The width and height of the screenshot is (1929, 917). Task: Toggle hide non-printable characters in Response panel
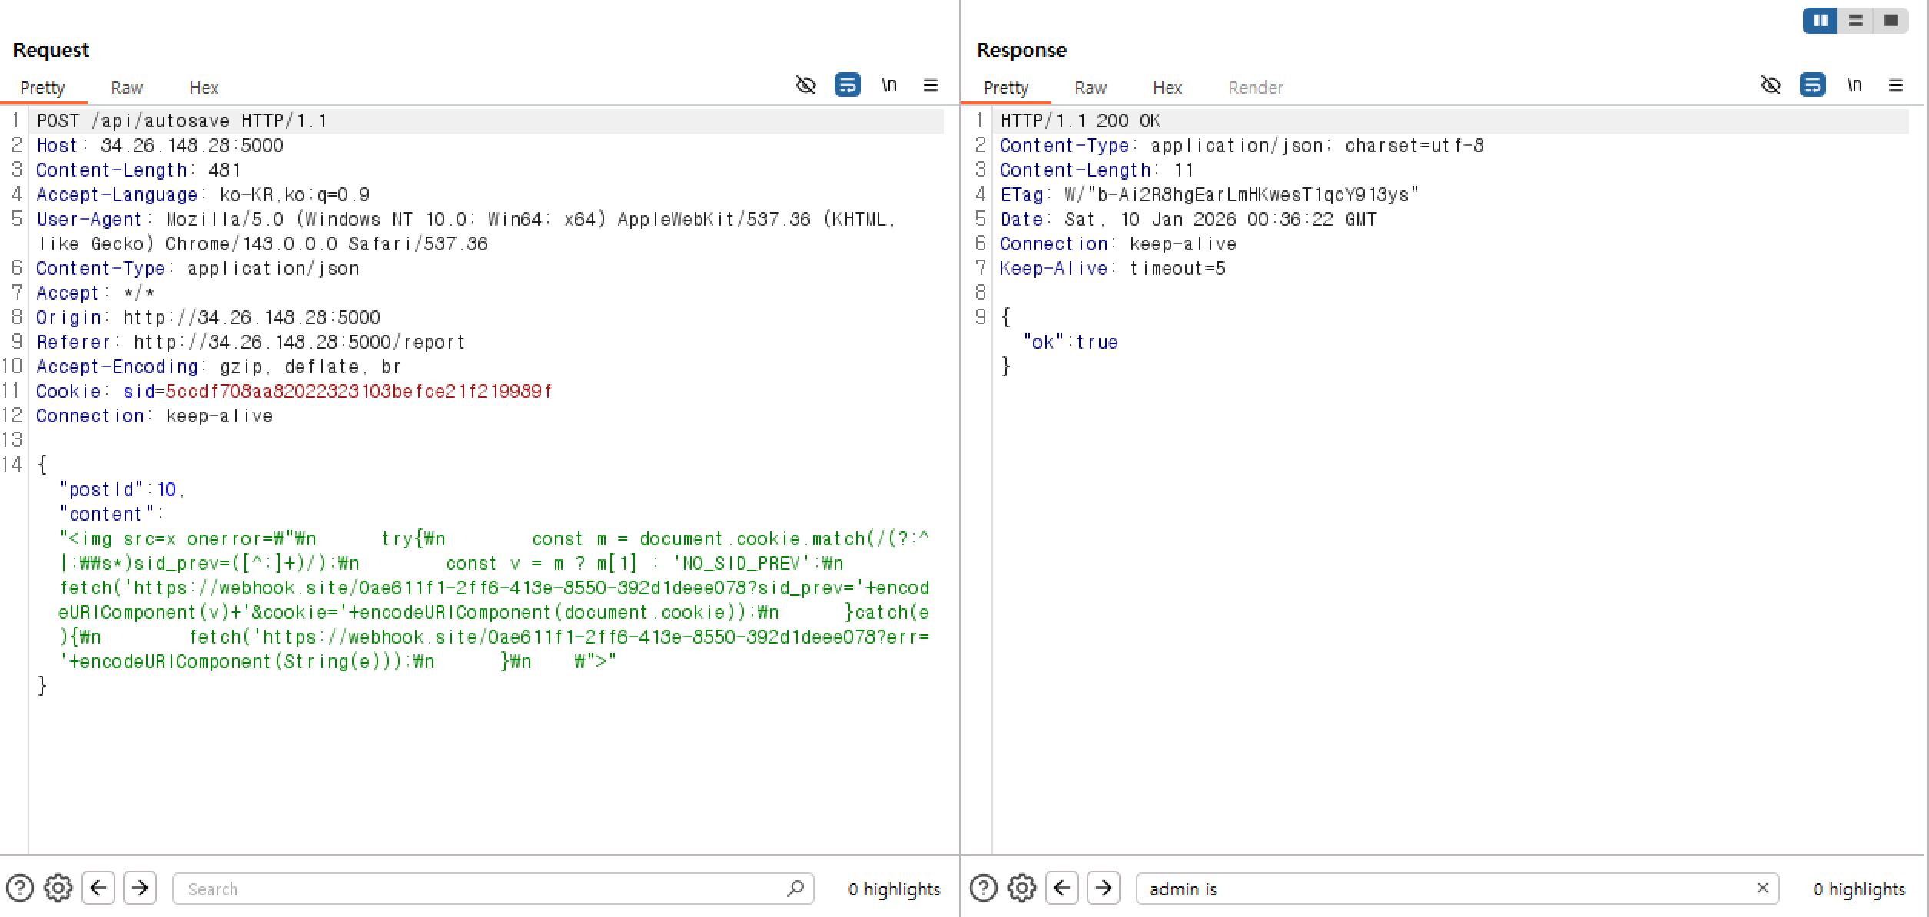tap(1771, 84)
